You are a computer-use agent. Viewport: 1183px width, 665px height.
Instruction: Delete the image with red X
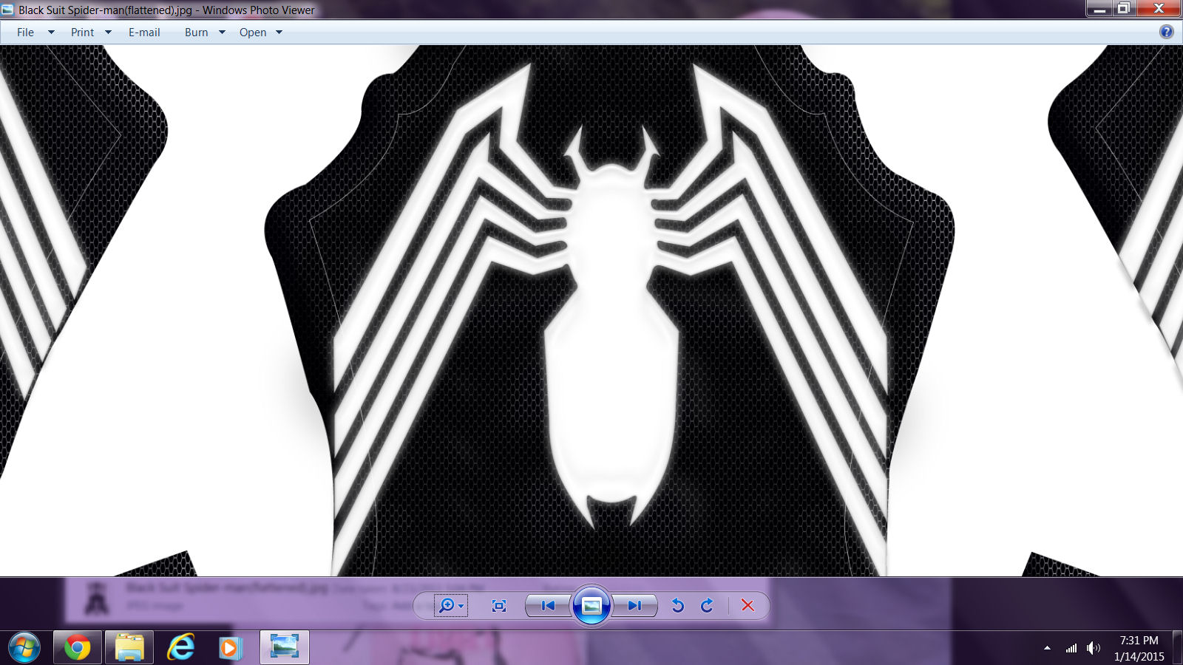[748, 606]
